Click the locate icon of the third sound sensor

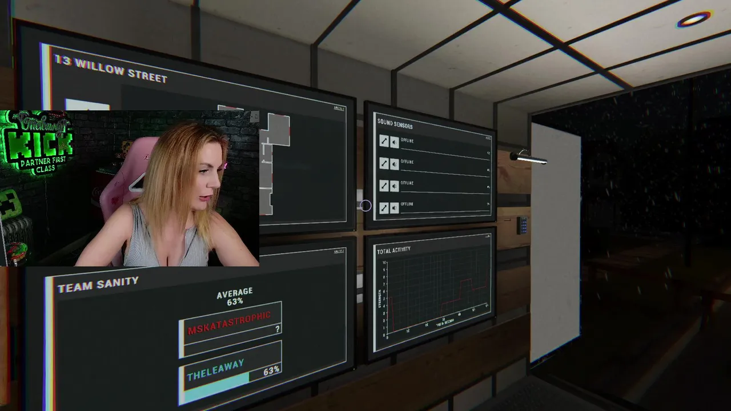point(384,185)
